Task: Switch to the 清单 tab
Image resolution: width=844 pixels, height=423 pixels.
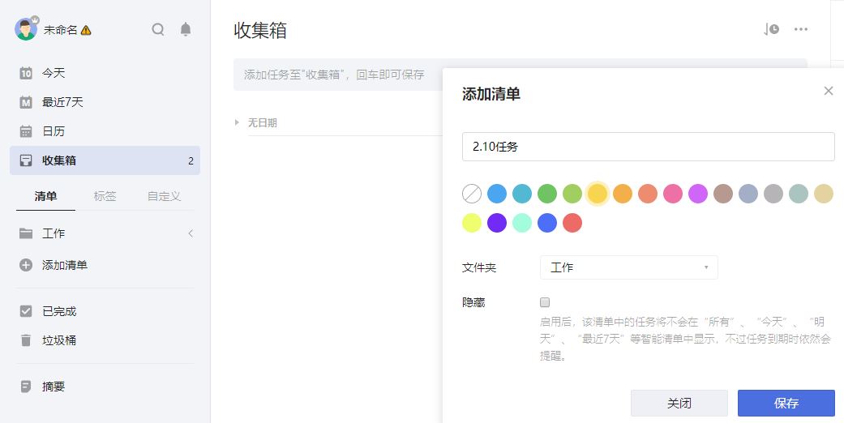Action: 45,196
